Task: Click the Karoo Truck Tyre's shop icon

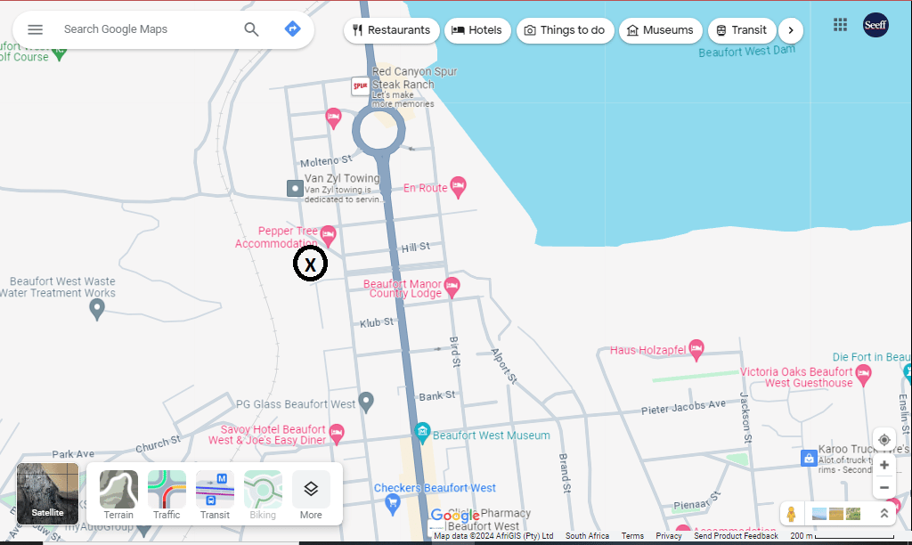Action: click(809, 459)
